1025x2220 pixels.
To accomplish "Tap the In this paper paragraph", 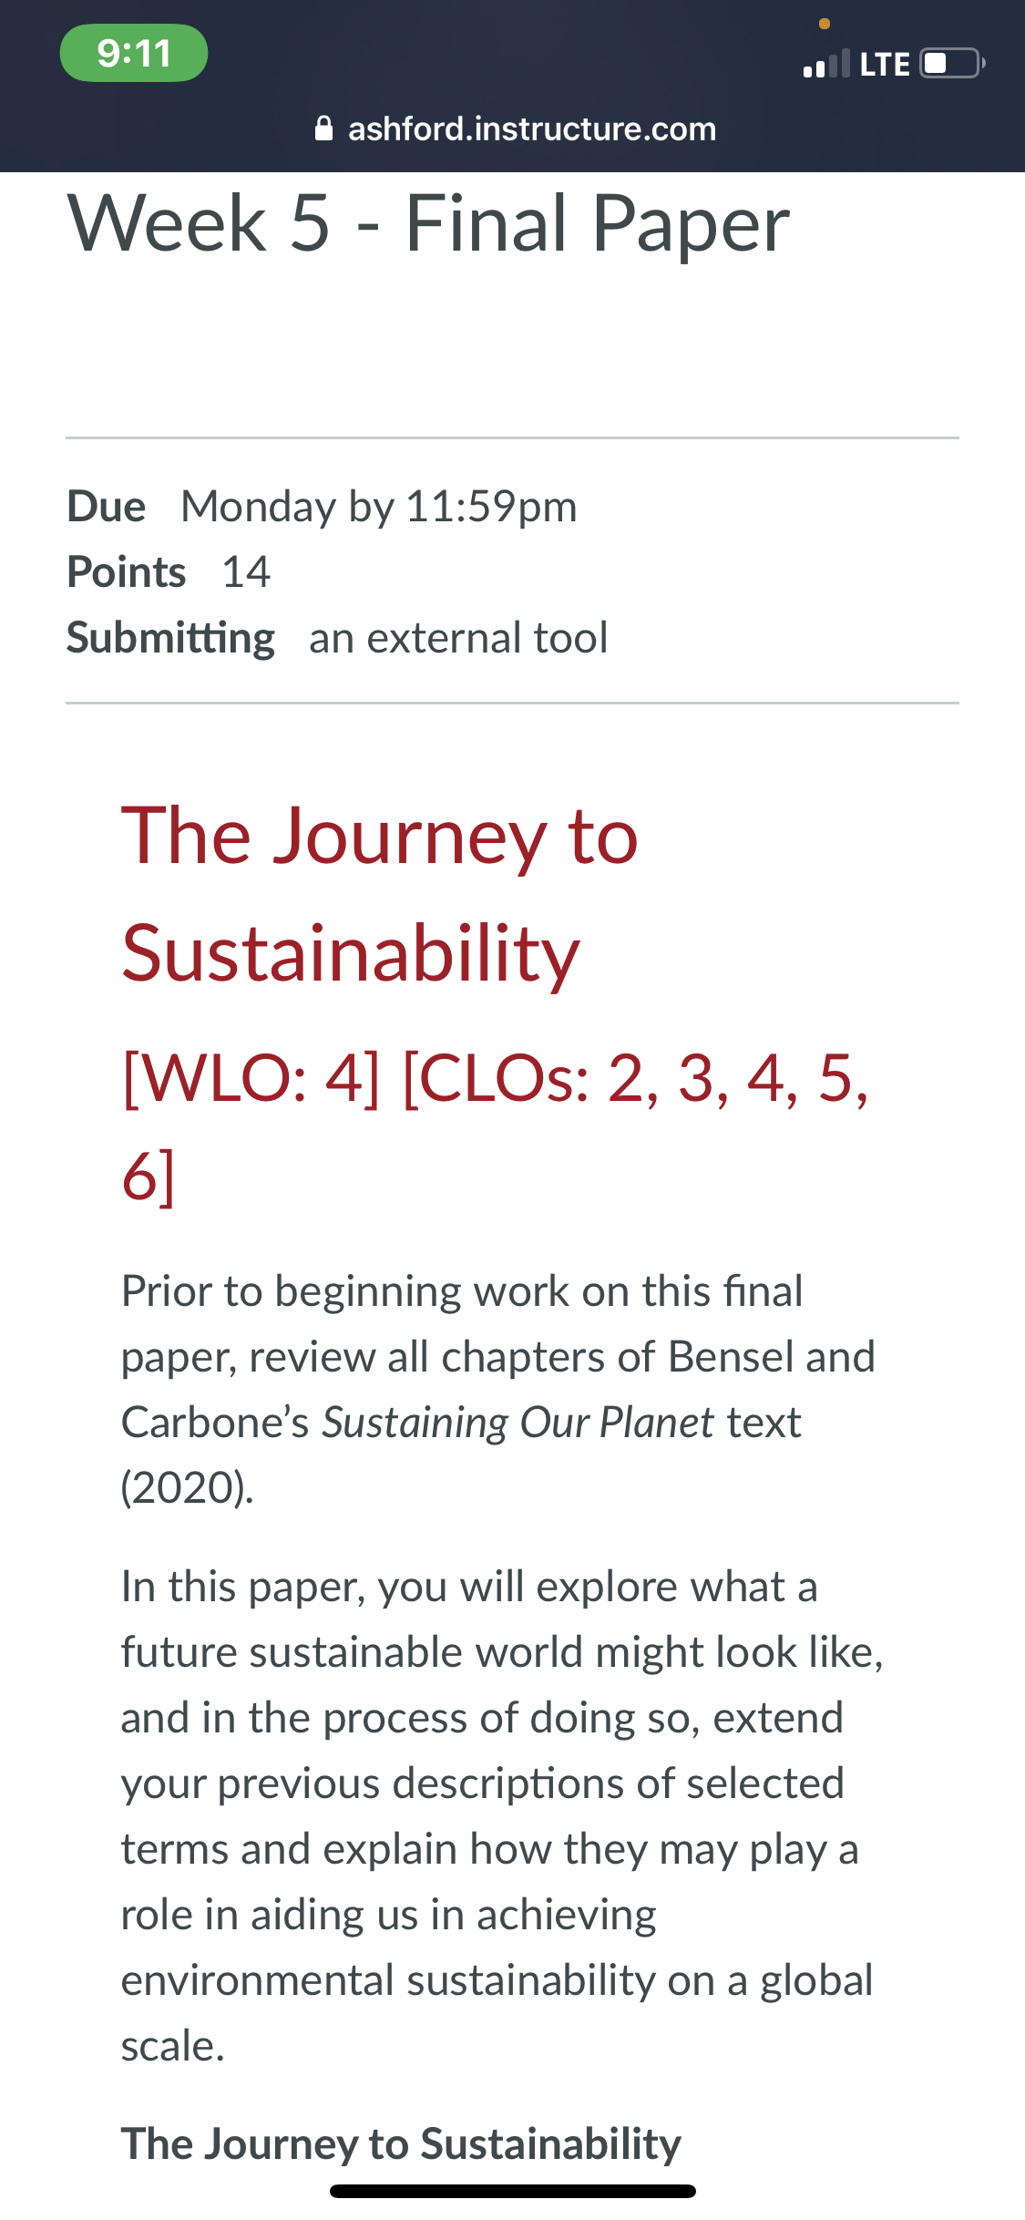I will pos(502,1816).
